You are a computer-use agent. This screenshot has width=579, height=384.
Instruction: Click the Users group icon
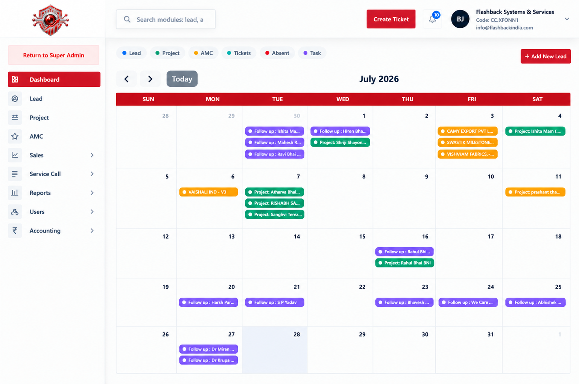pos(15,212)
